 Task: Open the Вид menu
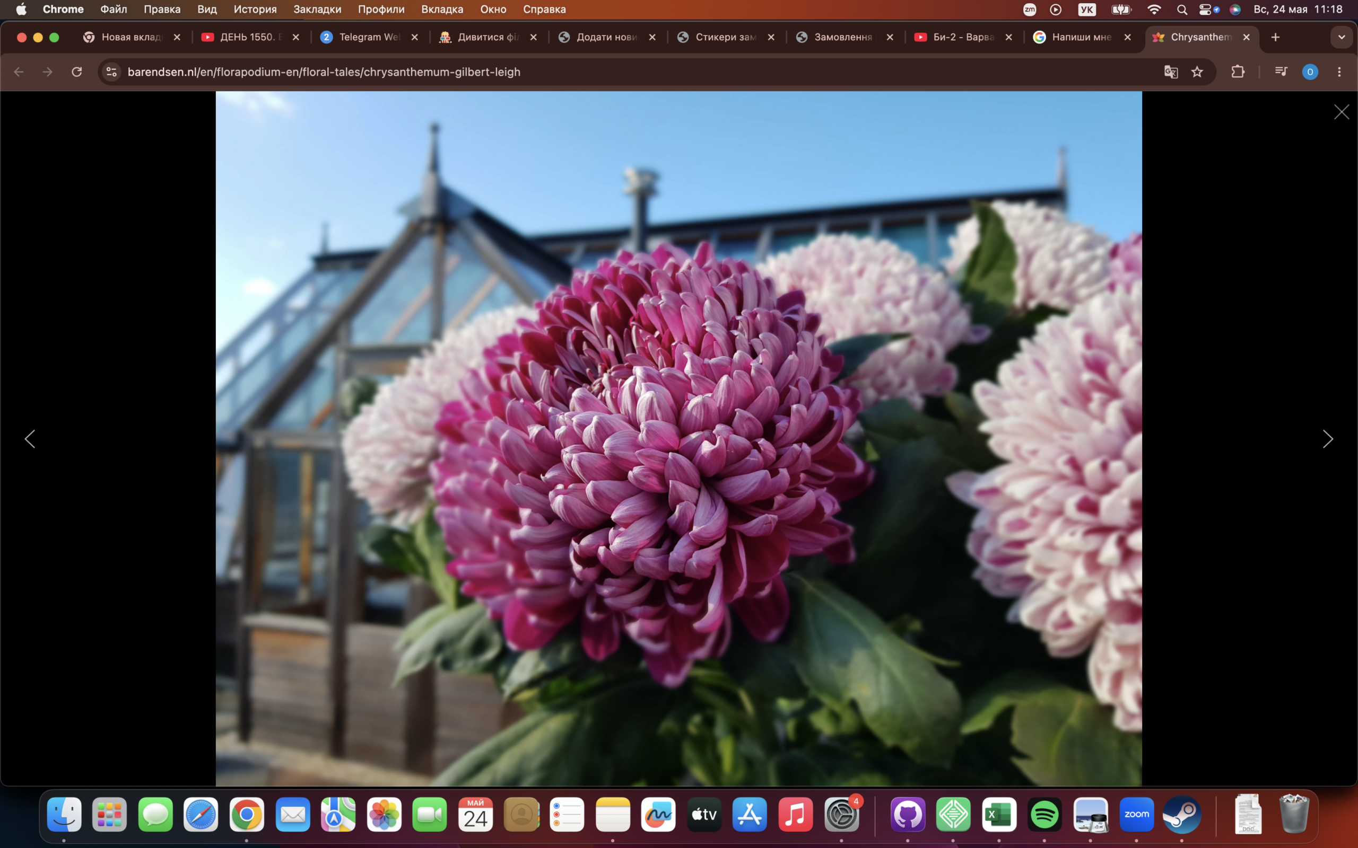coord(207,9)
